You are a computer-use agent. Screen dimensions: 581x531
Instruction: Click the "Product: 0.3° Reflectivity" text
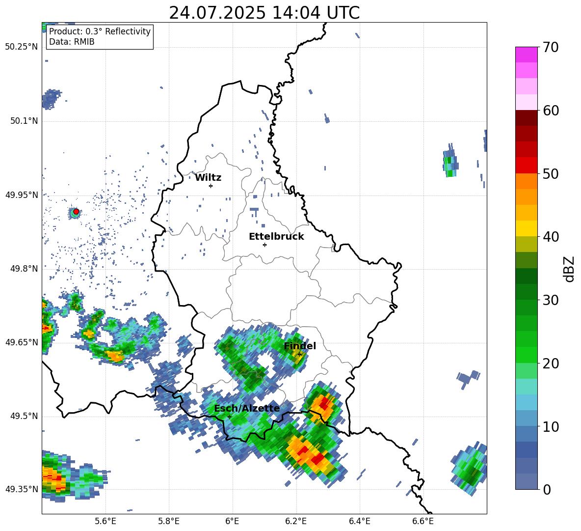(x=100, y=31)
